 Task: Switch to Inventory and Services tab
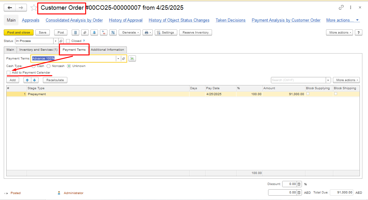38,50
